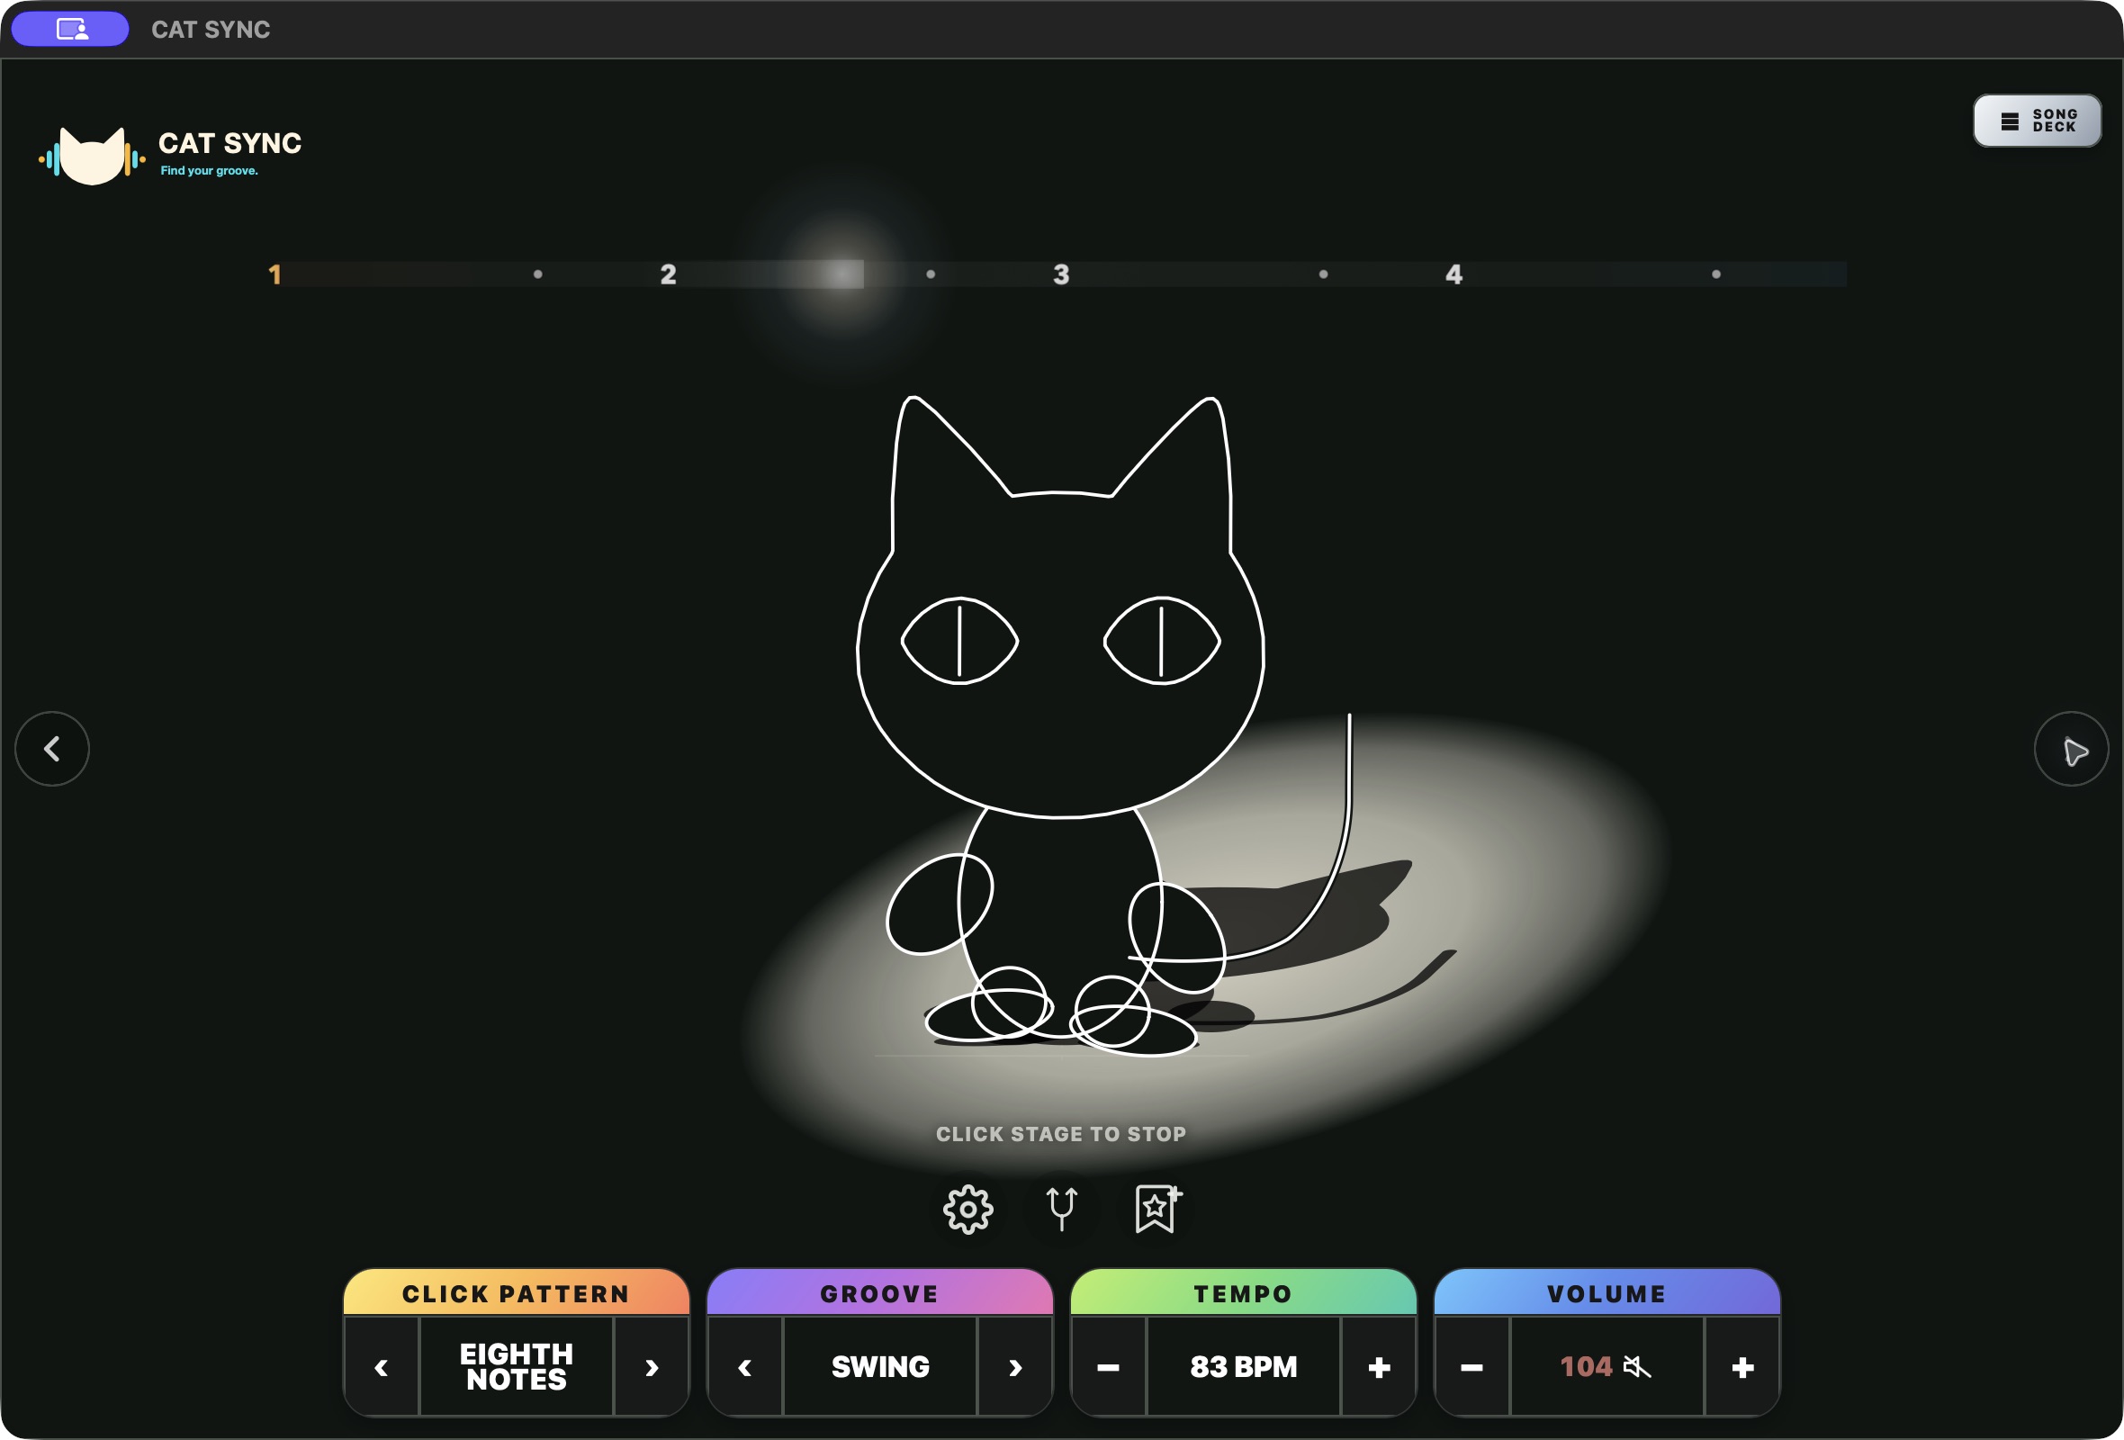Increase tempo with plus button
This screenshot has width=2124, height=1440.
click(x=1379, y=1367)
